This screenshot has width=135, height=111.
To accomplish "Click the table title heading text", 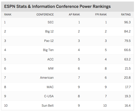I will pos(57,7).
